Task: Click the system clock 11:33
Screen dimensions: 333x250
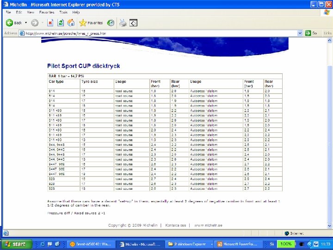Action: pyautogui.click(x=325, y=244)
